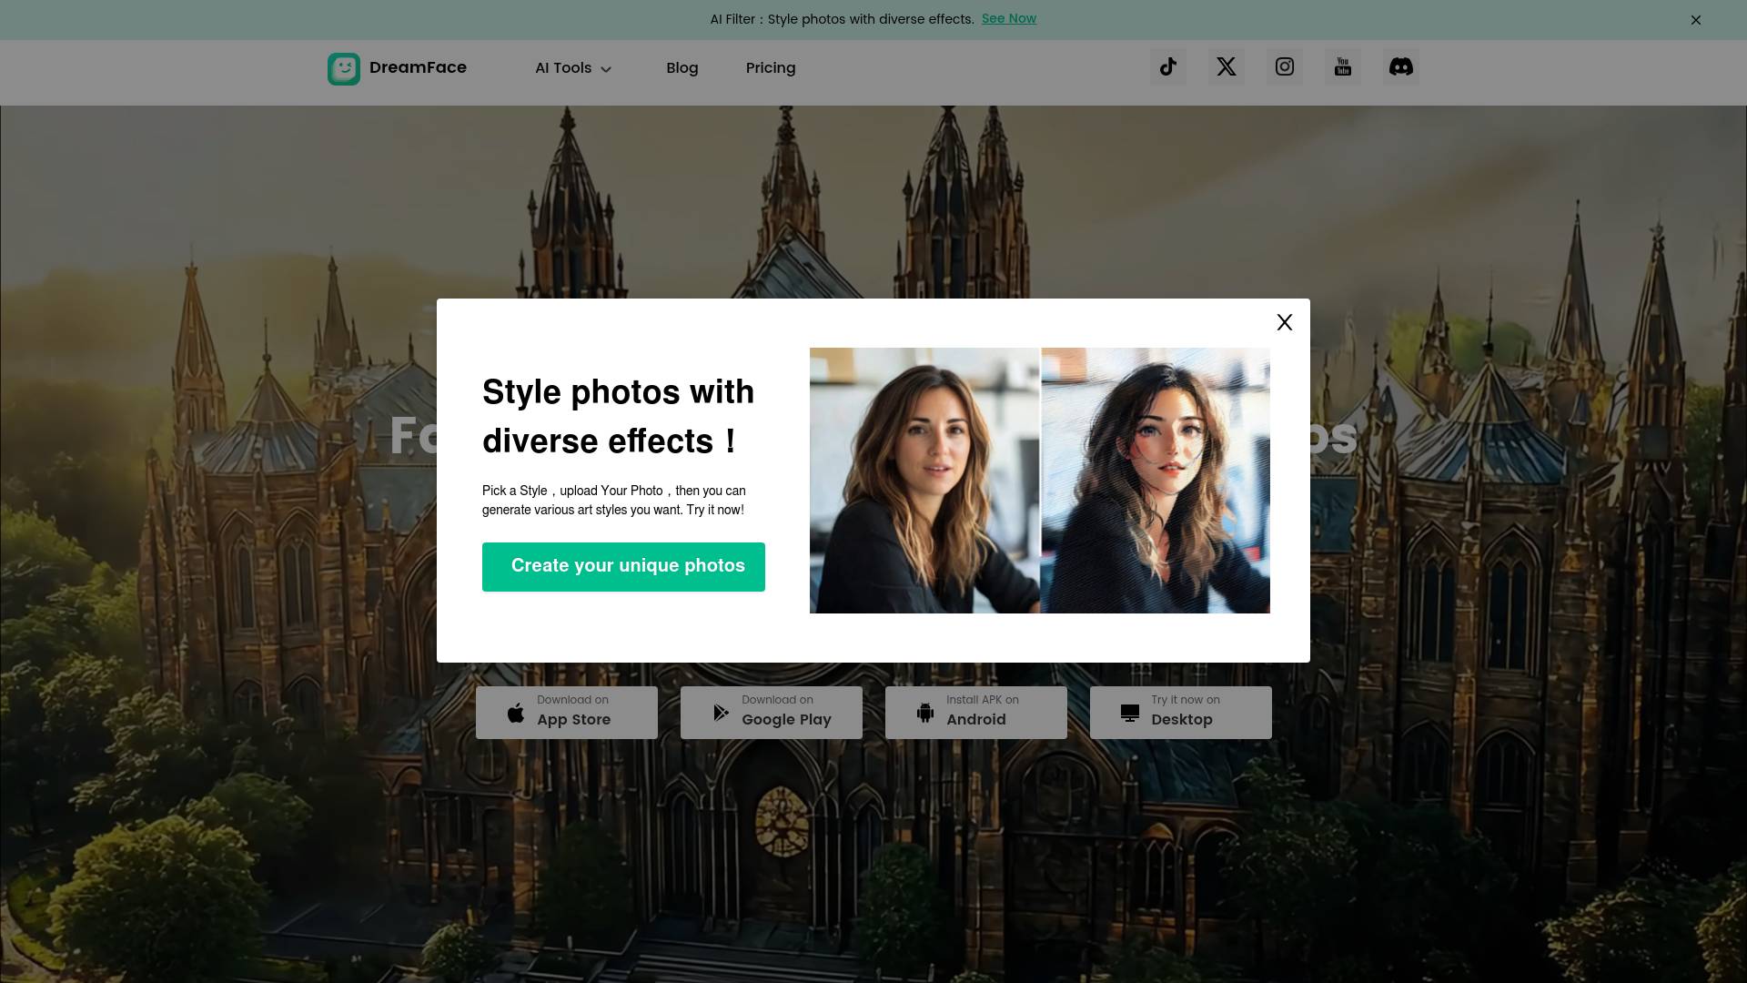Click the stylized anime portrait in popup
Viewport: 1747px width, 983px height.
(x=1156, y=481)
